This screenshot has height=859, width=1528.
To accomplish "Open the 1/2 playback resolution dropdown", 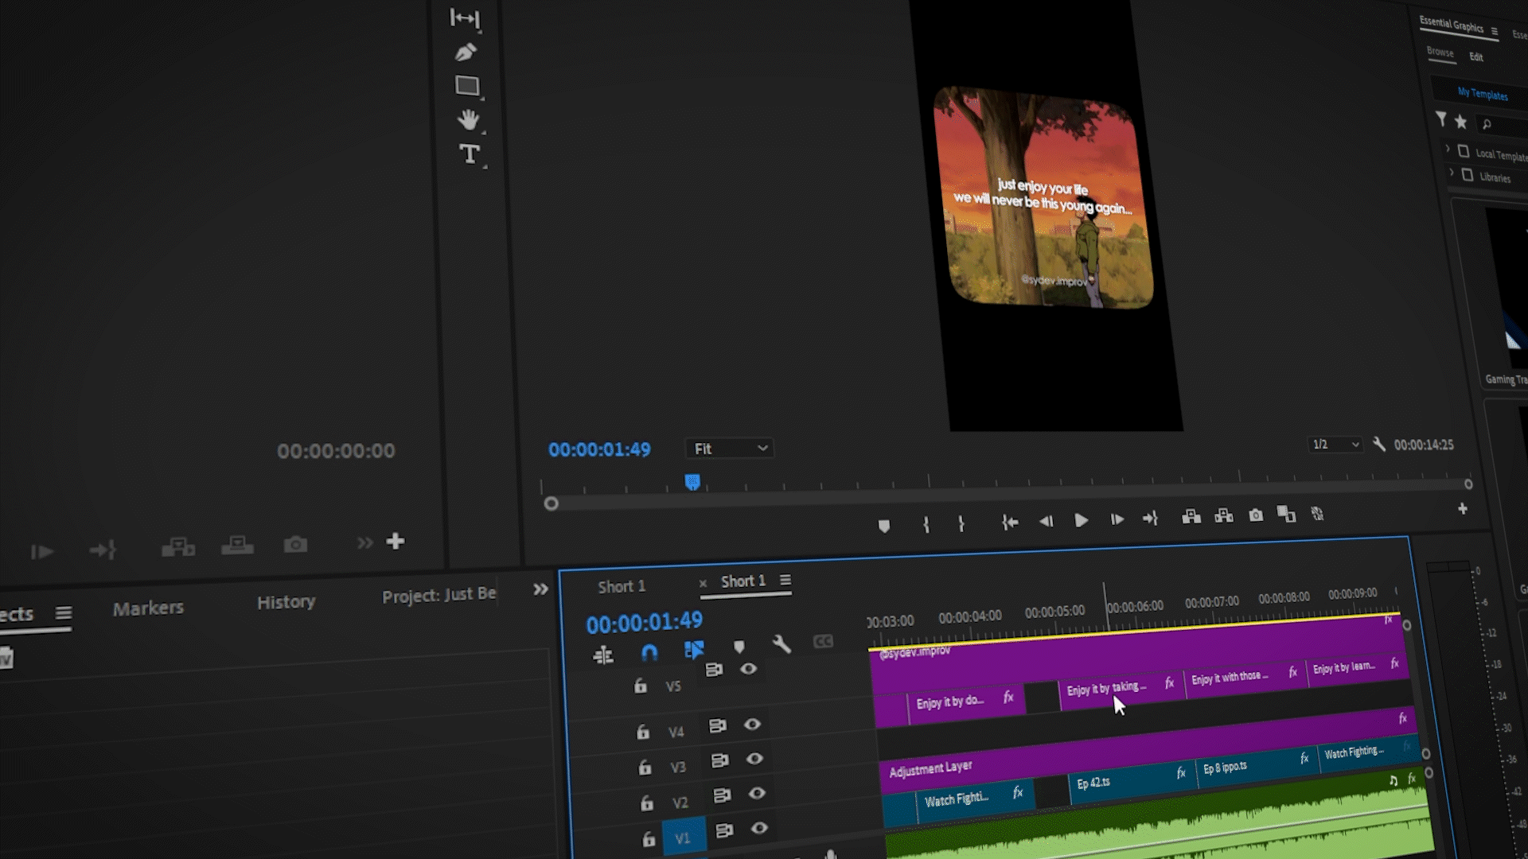I will pos(1335,445).
